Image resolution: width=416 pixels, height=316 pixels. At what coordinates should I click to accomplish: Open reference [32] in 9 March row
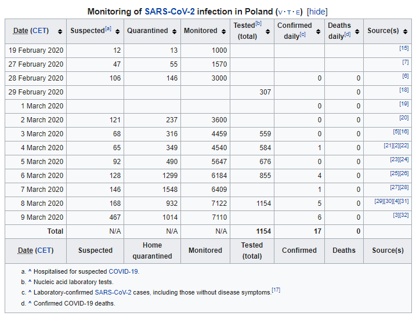404,215
